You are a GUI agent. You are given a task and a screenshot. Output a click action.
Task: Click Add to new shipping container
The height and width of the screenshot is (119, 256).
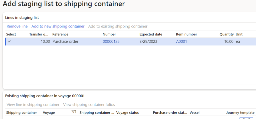tap(58, 26)
